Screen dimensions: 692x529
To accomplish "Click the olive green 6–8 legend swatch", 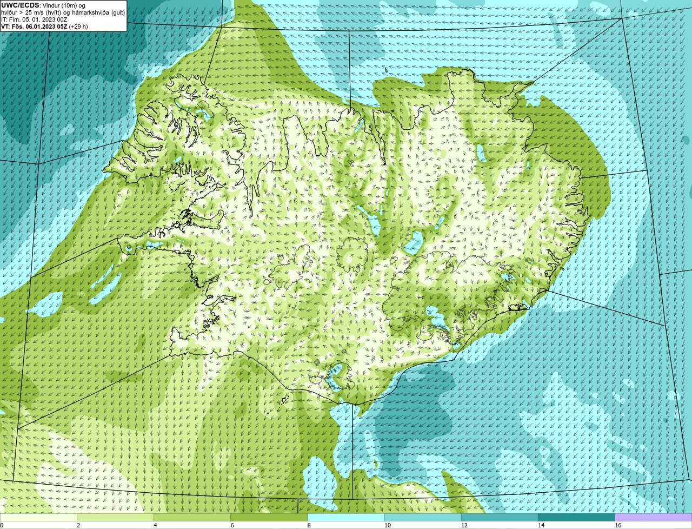I will tap(269, 518).
